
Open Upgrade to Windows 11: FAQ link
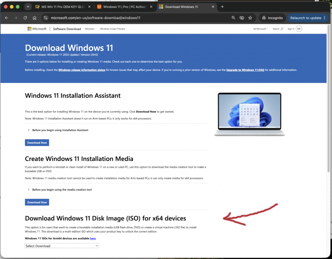[x=245, y=70]
